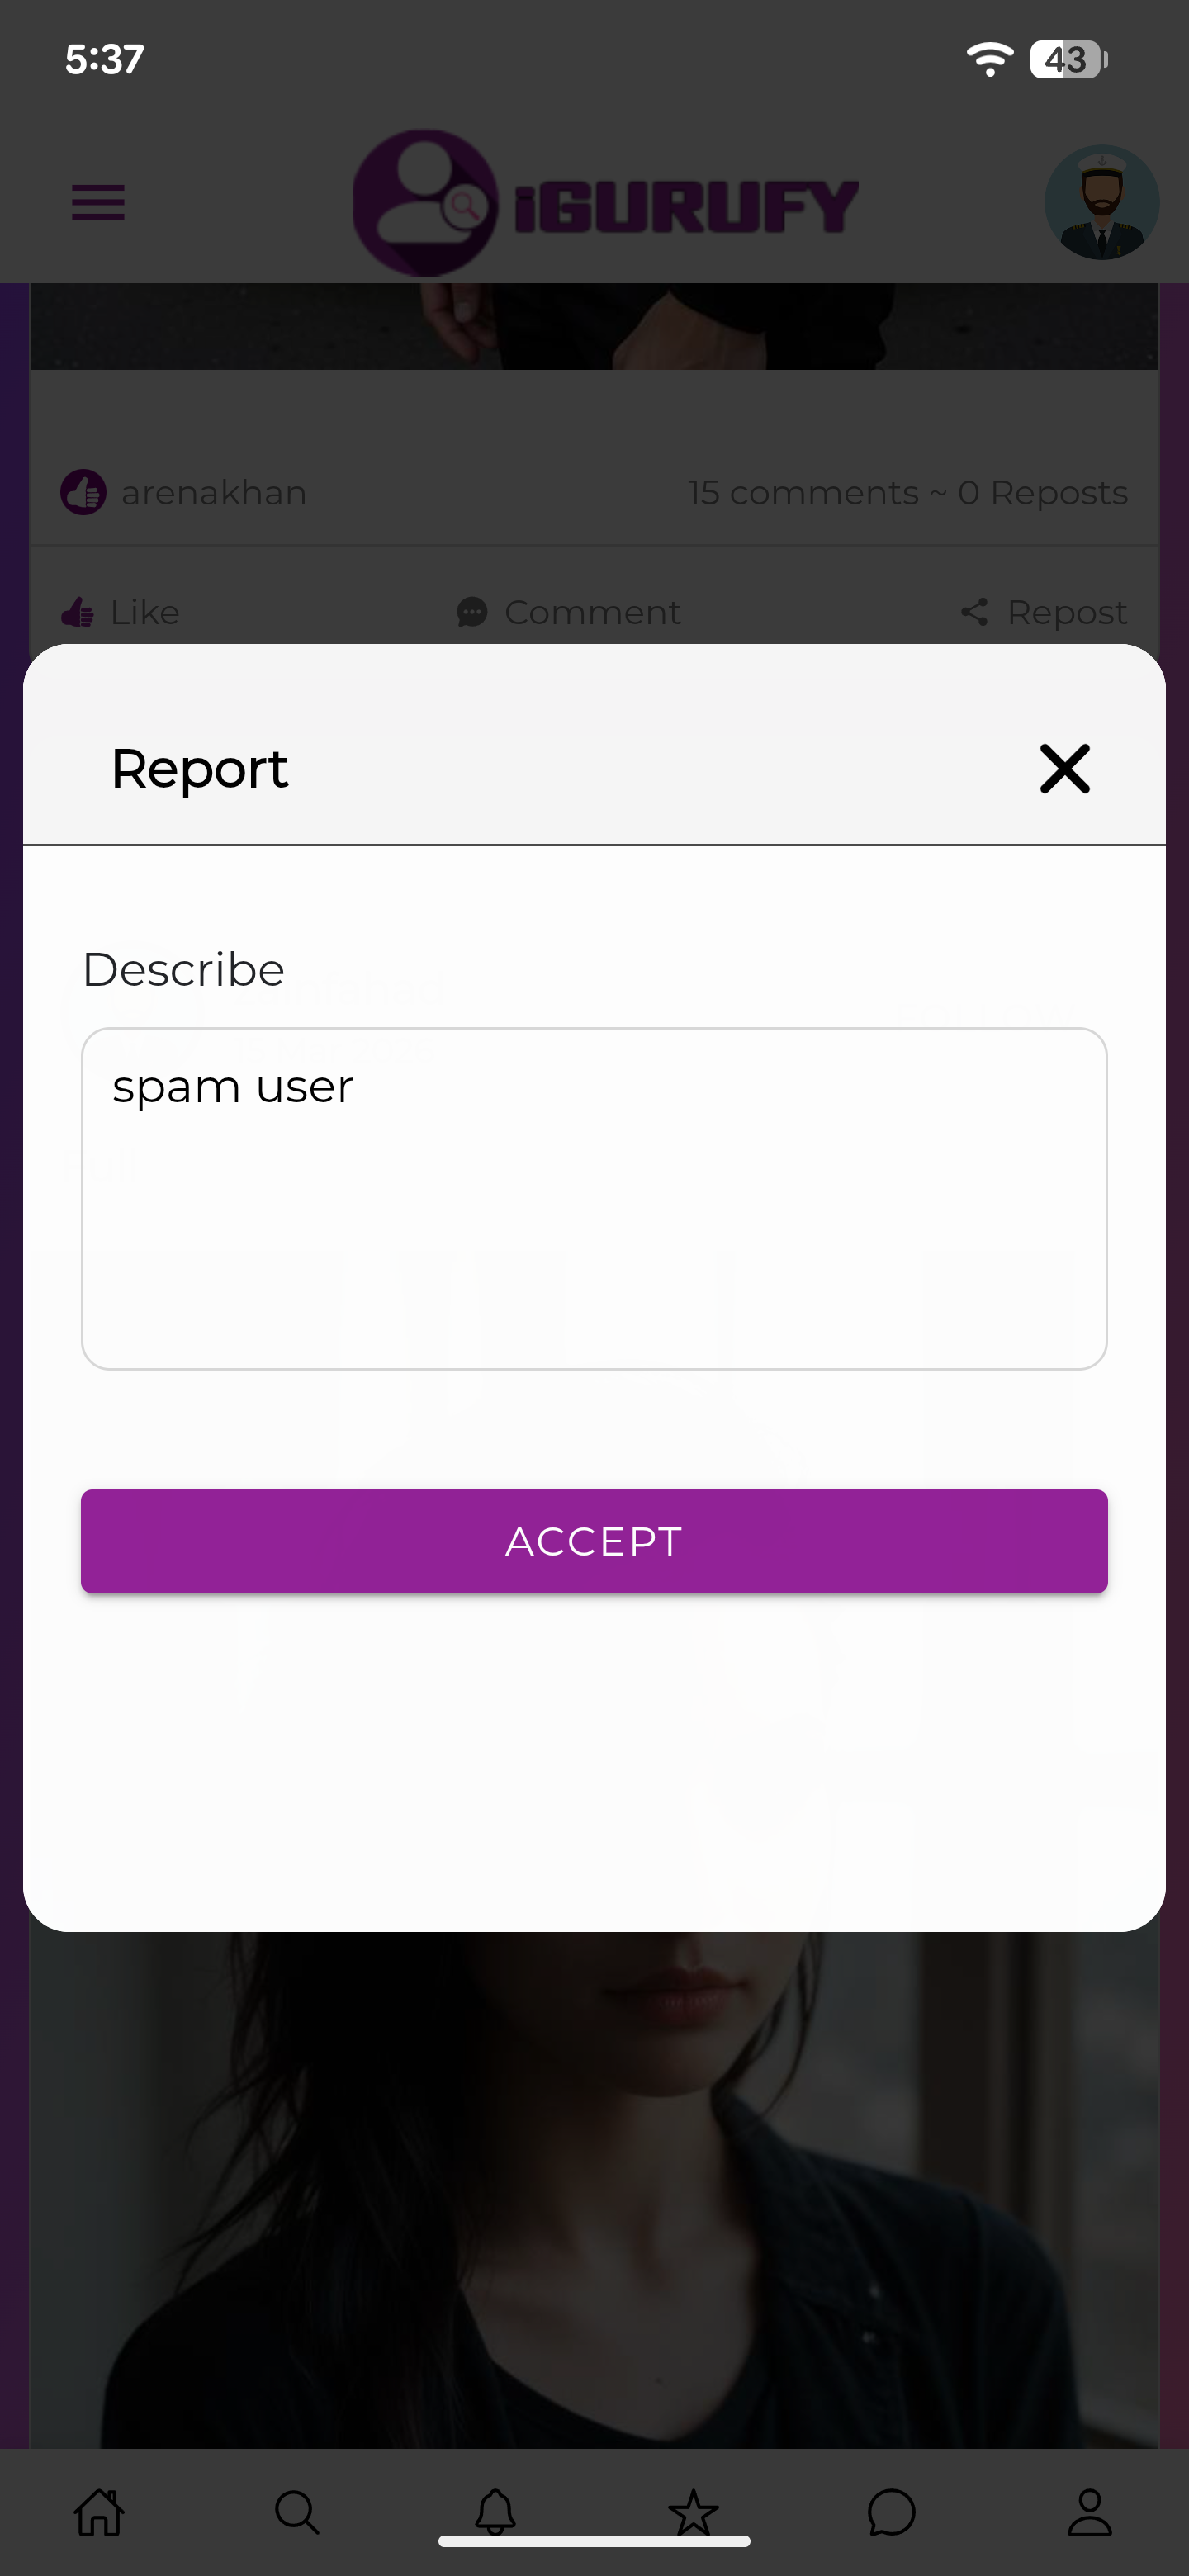Tap the captain profile avatar
Image resolution: width=1189 pixels, height=2576 pixels.
pos(1101,203)
